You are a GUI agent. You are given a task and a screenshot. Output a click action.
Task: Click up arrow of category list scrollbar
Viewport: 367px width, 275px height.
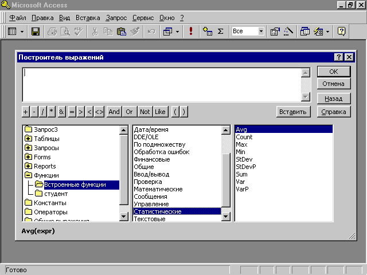[226, 130]
